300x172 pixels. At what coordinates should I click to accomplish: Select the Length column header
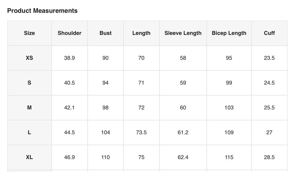(141, 33)
